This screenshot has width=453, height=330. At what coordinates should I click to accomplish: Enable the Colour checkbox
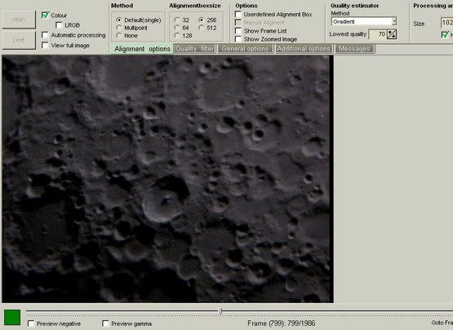(x=46, y=15)
